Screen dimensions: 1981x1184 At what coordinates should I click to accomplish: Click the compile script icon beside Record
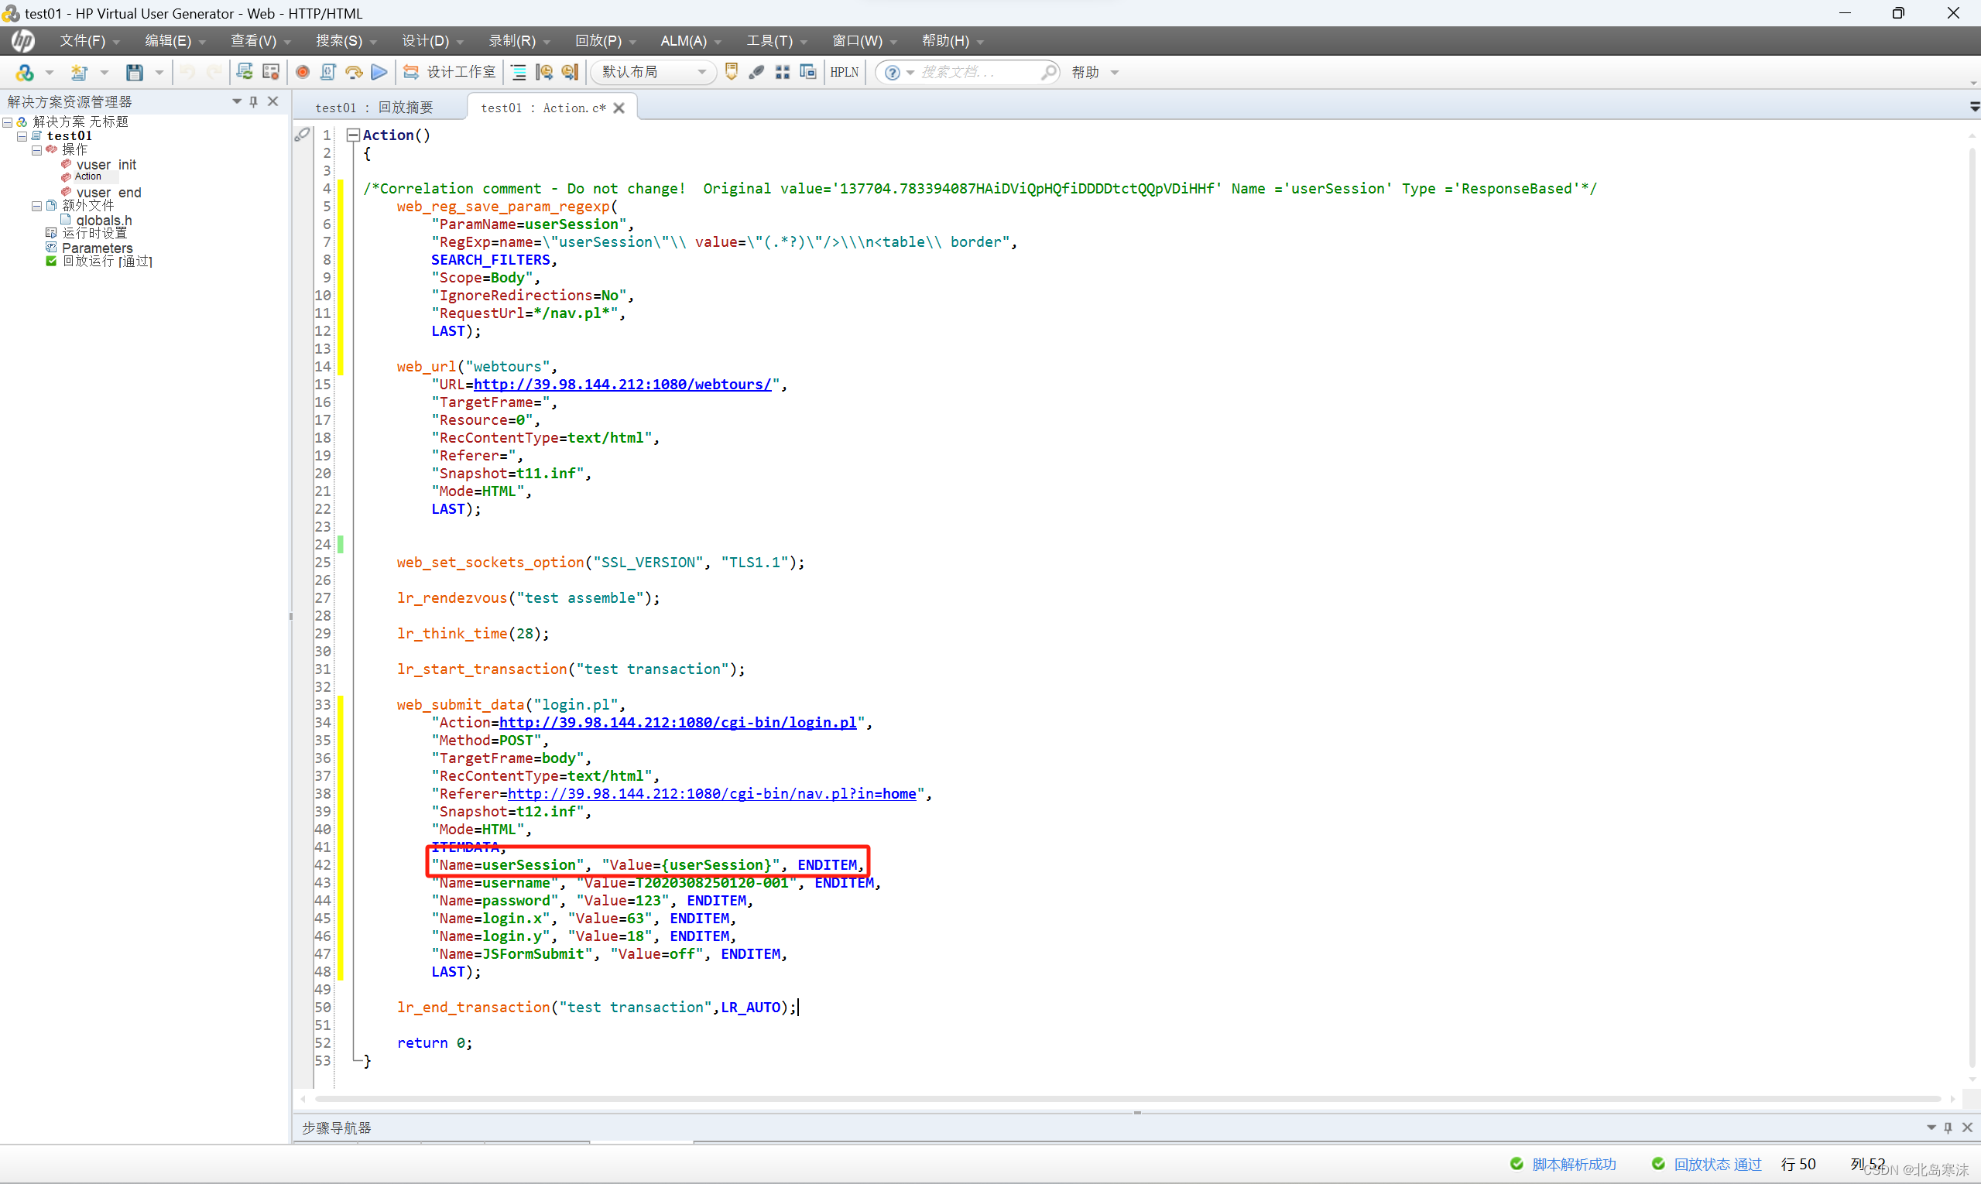point(328,72)
